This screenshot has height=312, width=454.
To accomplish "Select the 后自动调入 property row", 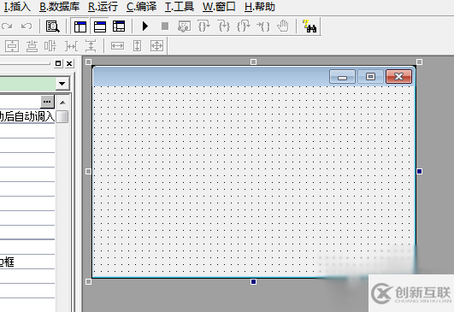I will coord(27,116).
